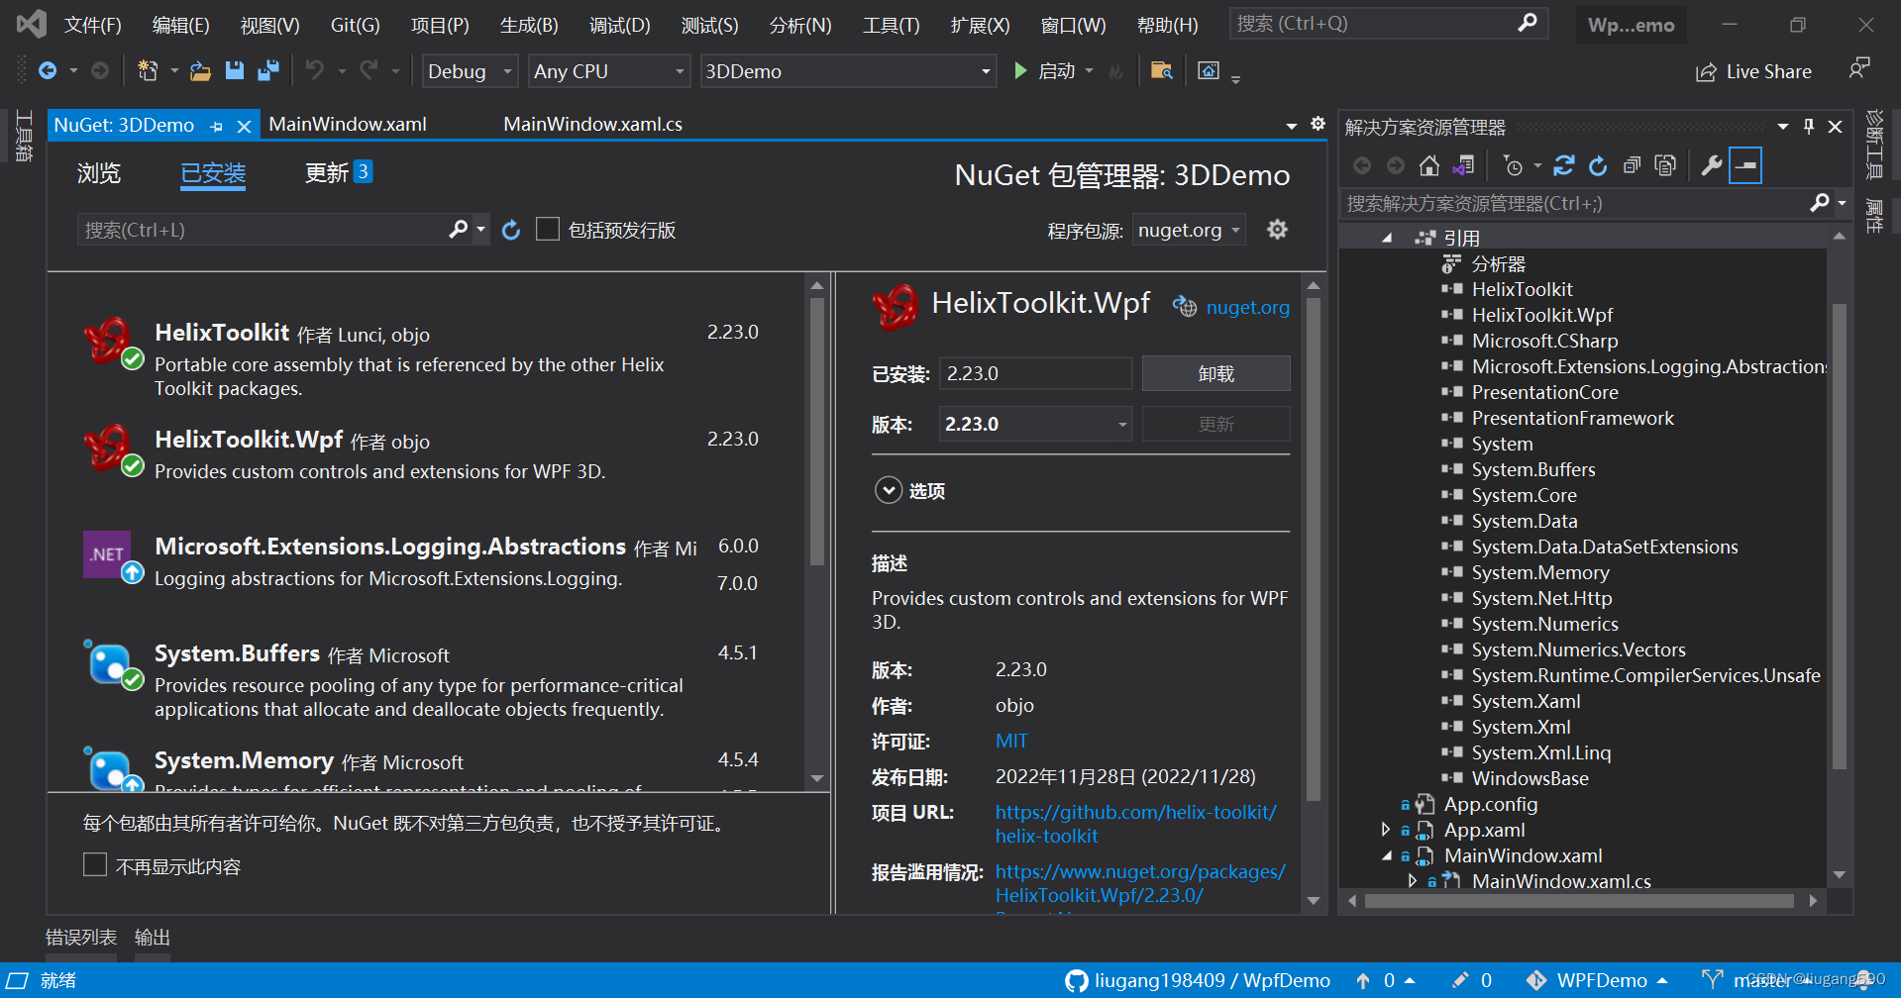Open the Extensions menu 扩展(X)
This screenshot has height=998, width=1901.
(980, 25)
